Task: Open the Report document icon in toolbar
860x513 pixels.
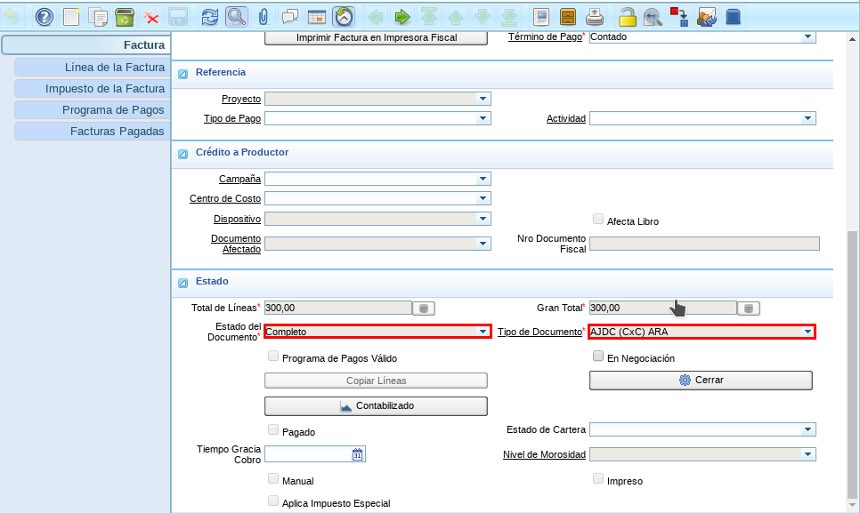Action: coord(541,17)
